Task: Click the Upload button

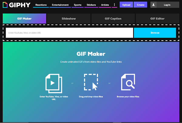Action: click(x=126, y=5)
